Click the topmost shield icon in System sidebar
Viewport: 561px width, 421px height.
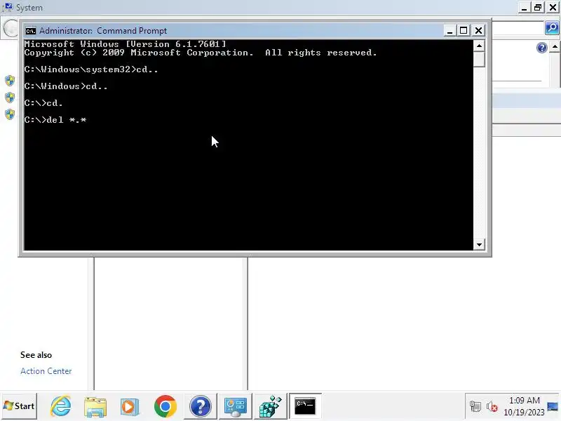point(10,81)
